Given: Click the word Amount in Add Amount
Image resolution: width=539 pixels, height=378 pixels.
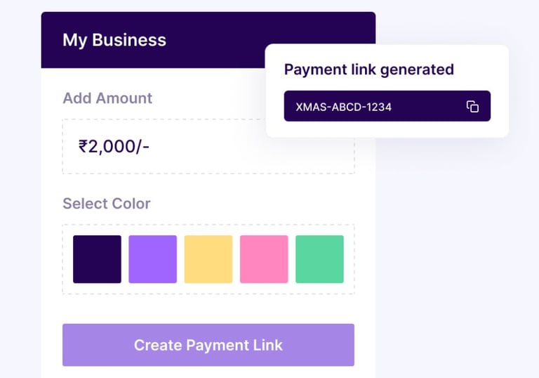Looking at the screenshot, I should [124, 98].
